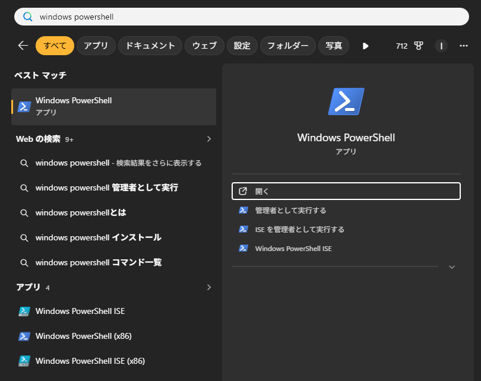Click the PowerShell icon in best match row
Screen dimensions: 481x381
tap(24, 107)
